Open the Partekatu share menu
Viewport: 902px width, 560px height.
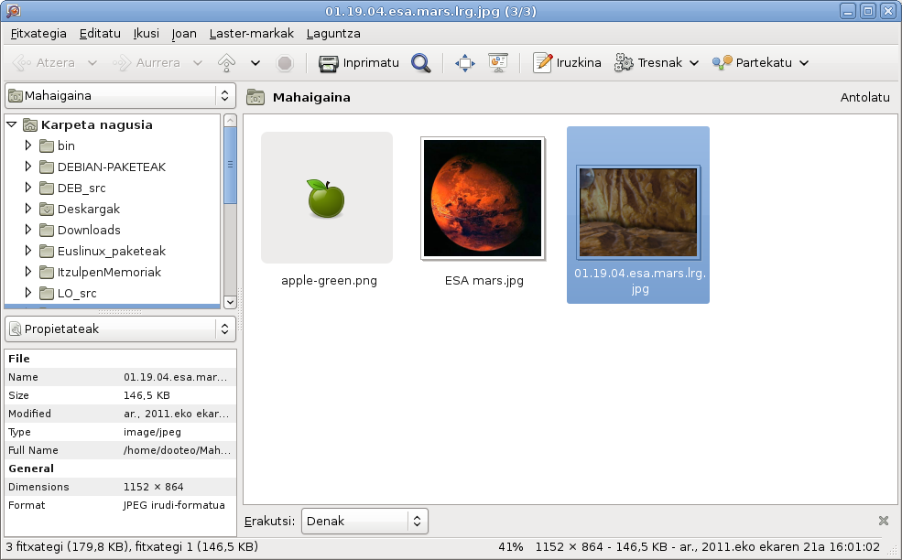point(760,63)
